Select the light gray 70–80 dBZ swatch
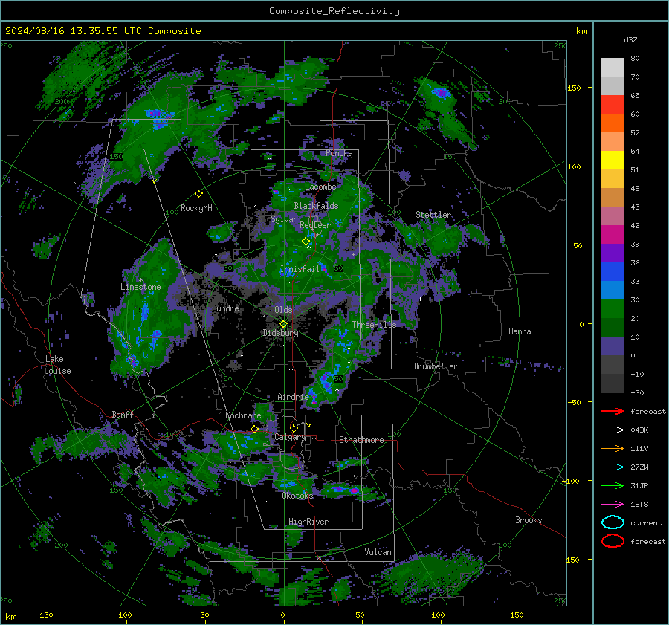Viewport: 669px width, 625px height. click(613, 68)
